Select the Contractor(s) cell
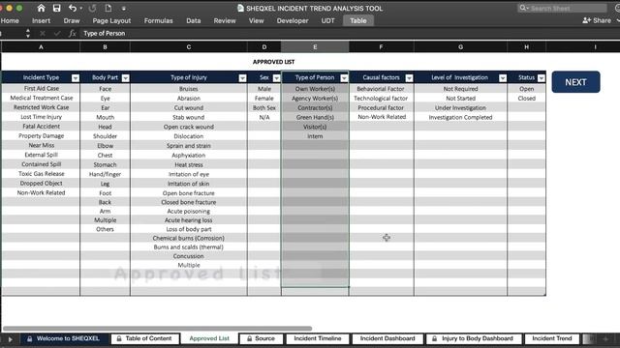 315,107
